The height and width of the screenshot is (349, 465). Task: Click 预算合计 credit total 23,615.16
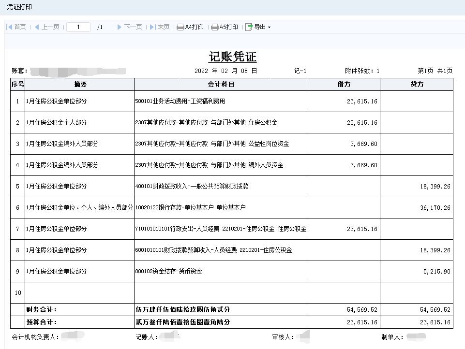[x=435, y=322]
